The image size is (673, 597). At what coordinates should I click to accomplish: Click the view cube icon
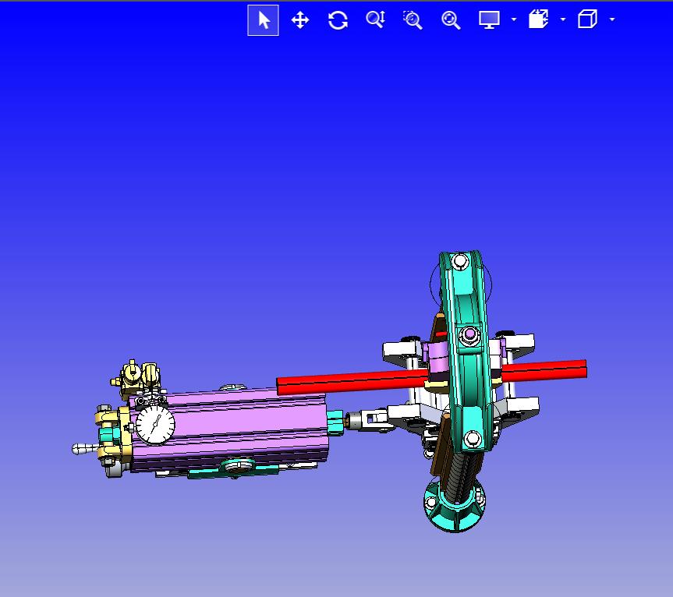tap(587, 19)
